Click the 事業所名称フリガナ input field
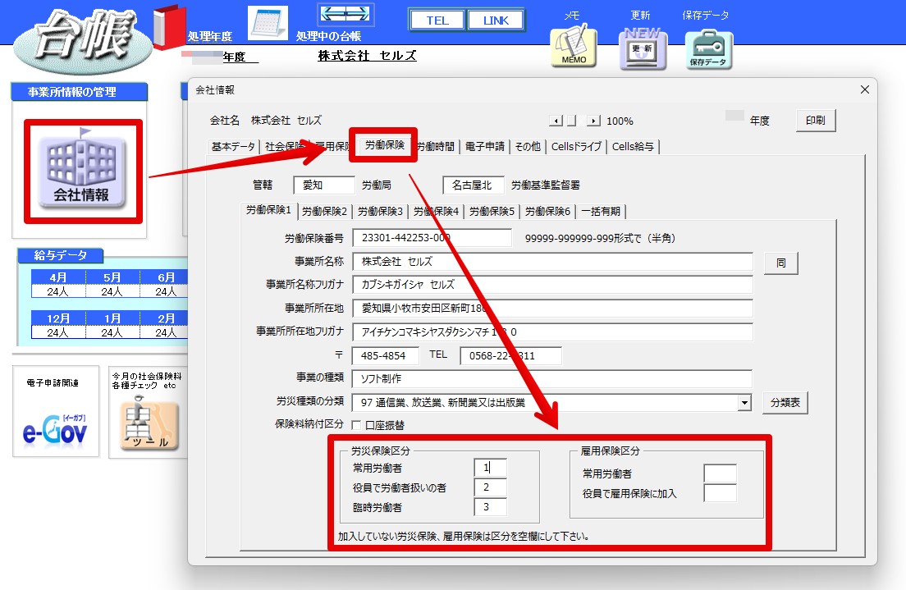906x590 pixels. [x=552, y=284]
